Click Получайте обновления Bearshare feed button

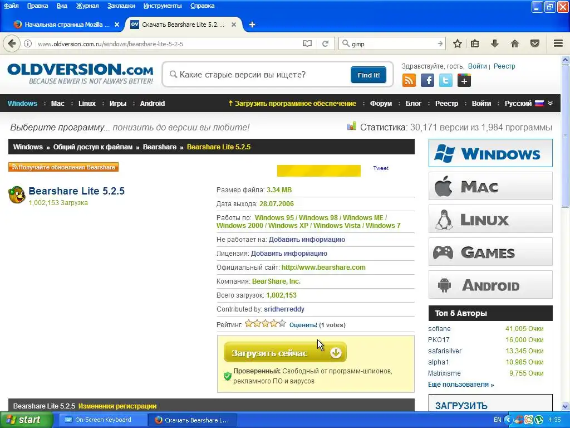pyautogui.click(x=63, y=167)
